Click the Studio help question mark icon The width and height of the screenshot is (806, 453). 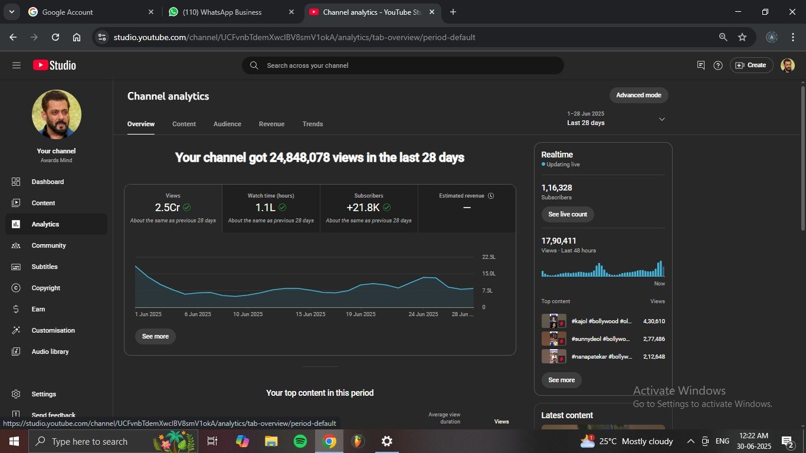coord(718,65)
